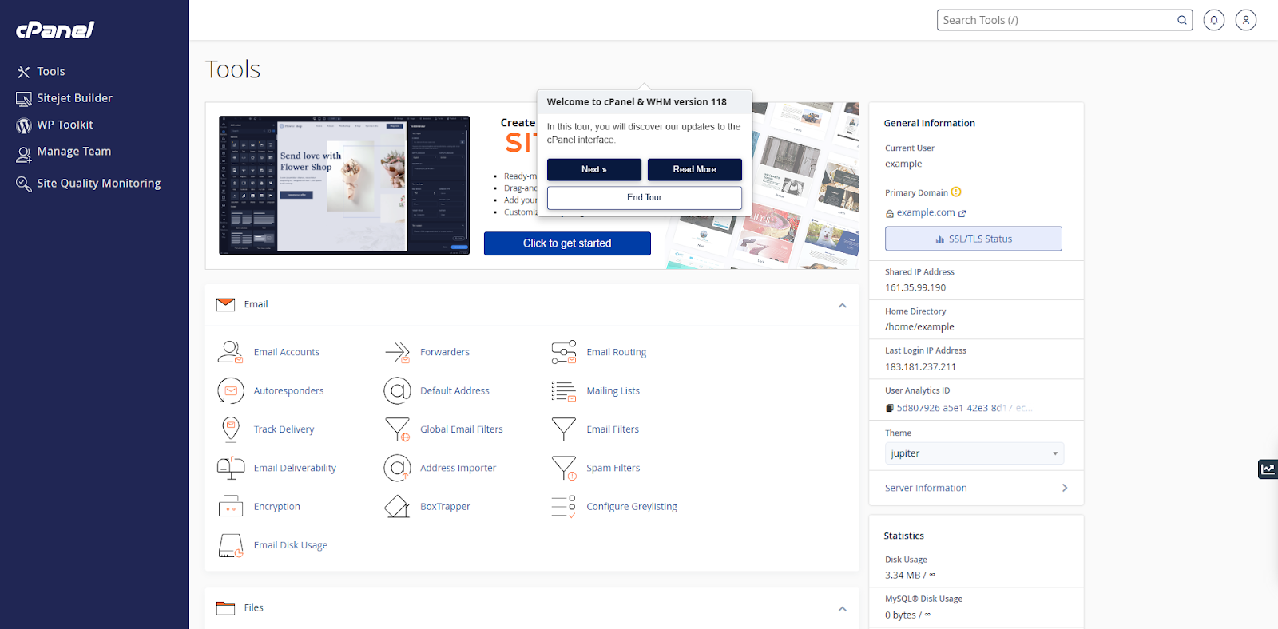Open WP Toolkit in the sidebar

(55, 125)
